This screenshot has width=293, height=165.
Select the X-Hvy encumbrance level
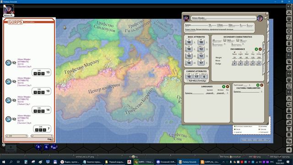(x=259, y=52)
